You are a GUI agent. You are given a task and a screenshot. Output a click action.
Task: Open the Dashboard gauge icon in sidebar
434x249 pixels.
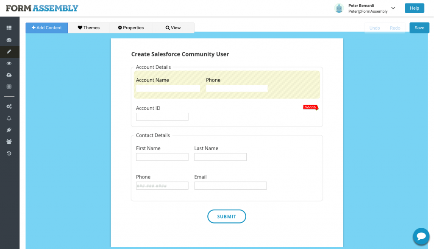(9, 39)
